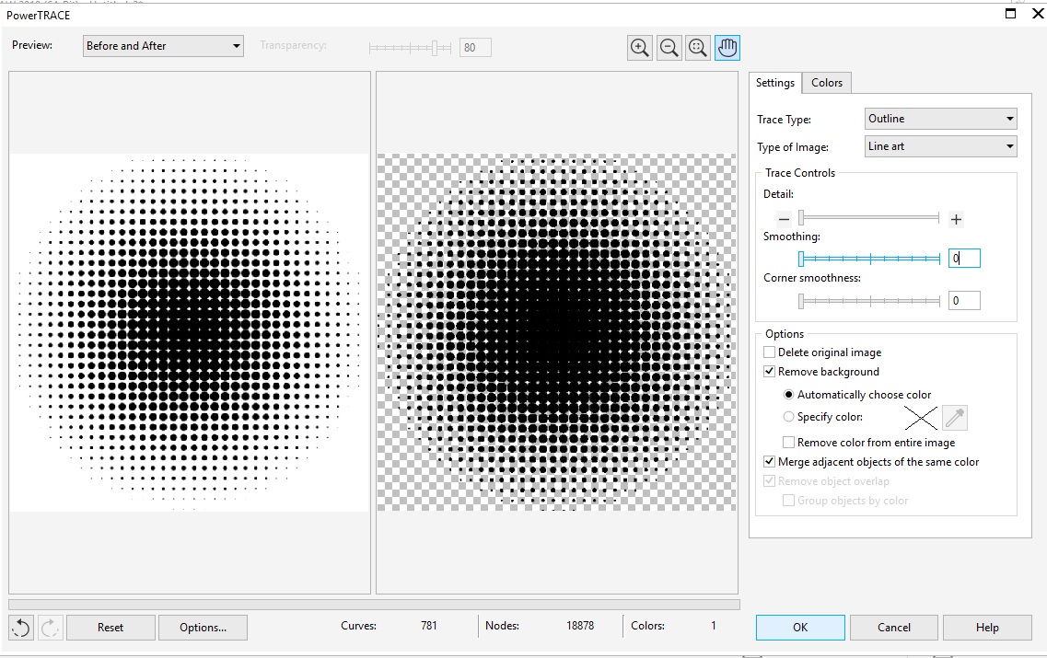This screenshot has width=1047, height=658.
Task: Select the Zoom Out tool
Action: (669, 47)
